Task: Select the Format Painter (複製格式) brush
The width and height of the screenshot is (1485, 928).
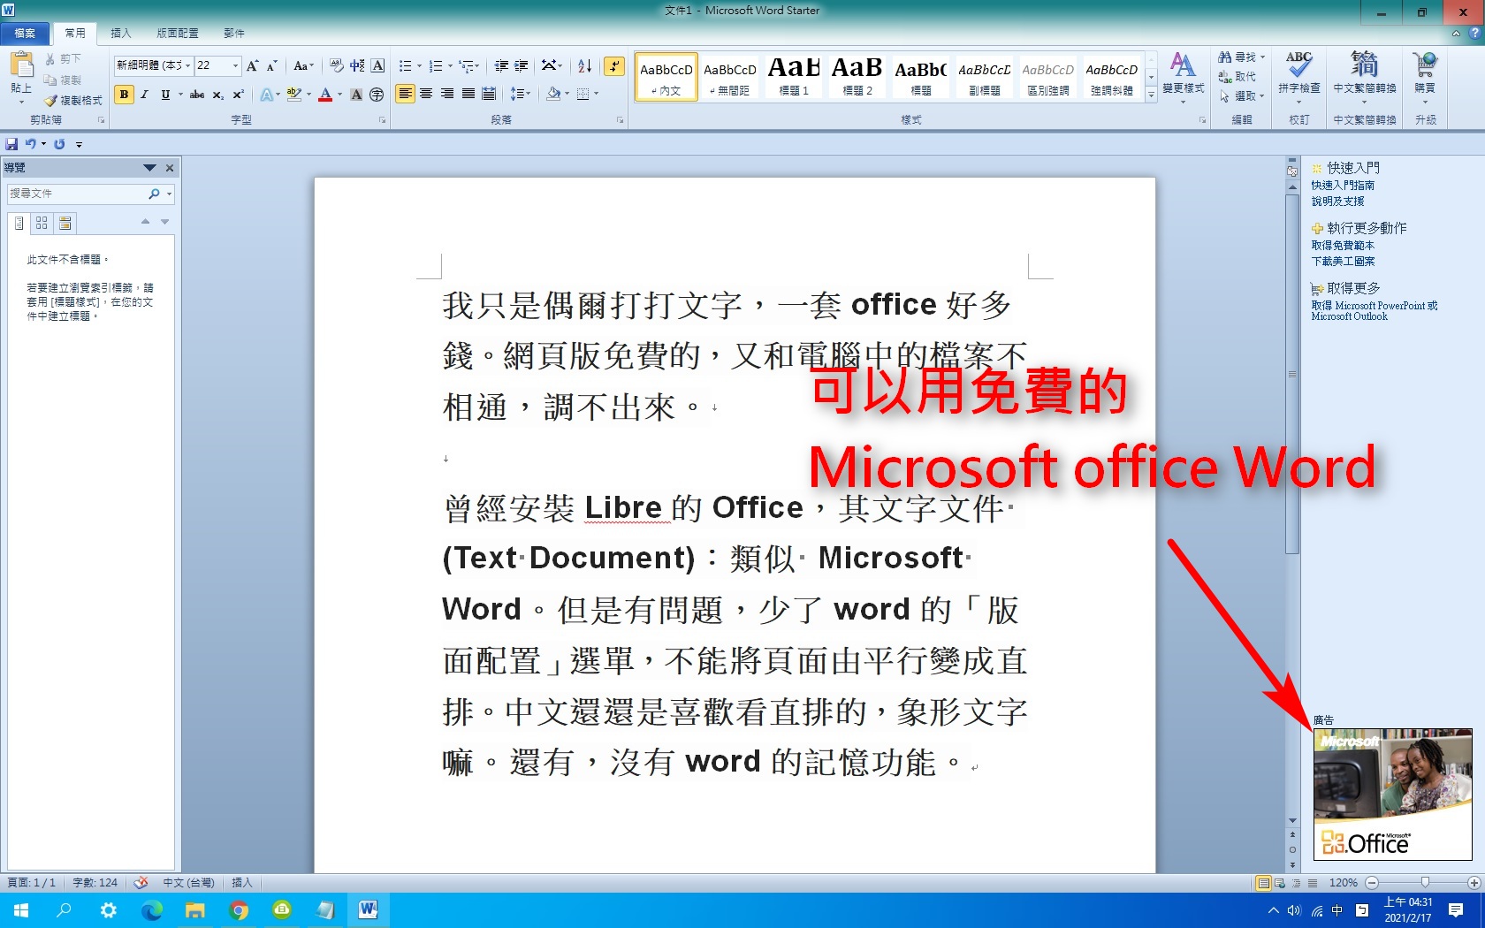Action: 73,100
